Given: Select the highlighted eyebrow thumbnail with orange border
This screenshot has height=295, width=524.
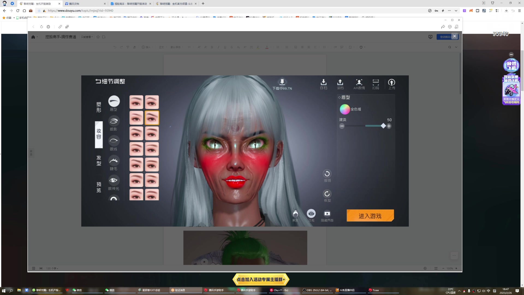Looking at the screenshot, I should (152, 118).
